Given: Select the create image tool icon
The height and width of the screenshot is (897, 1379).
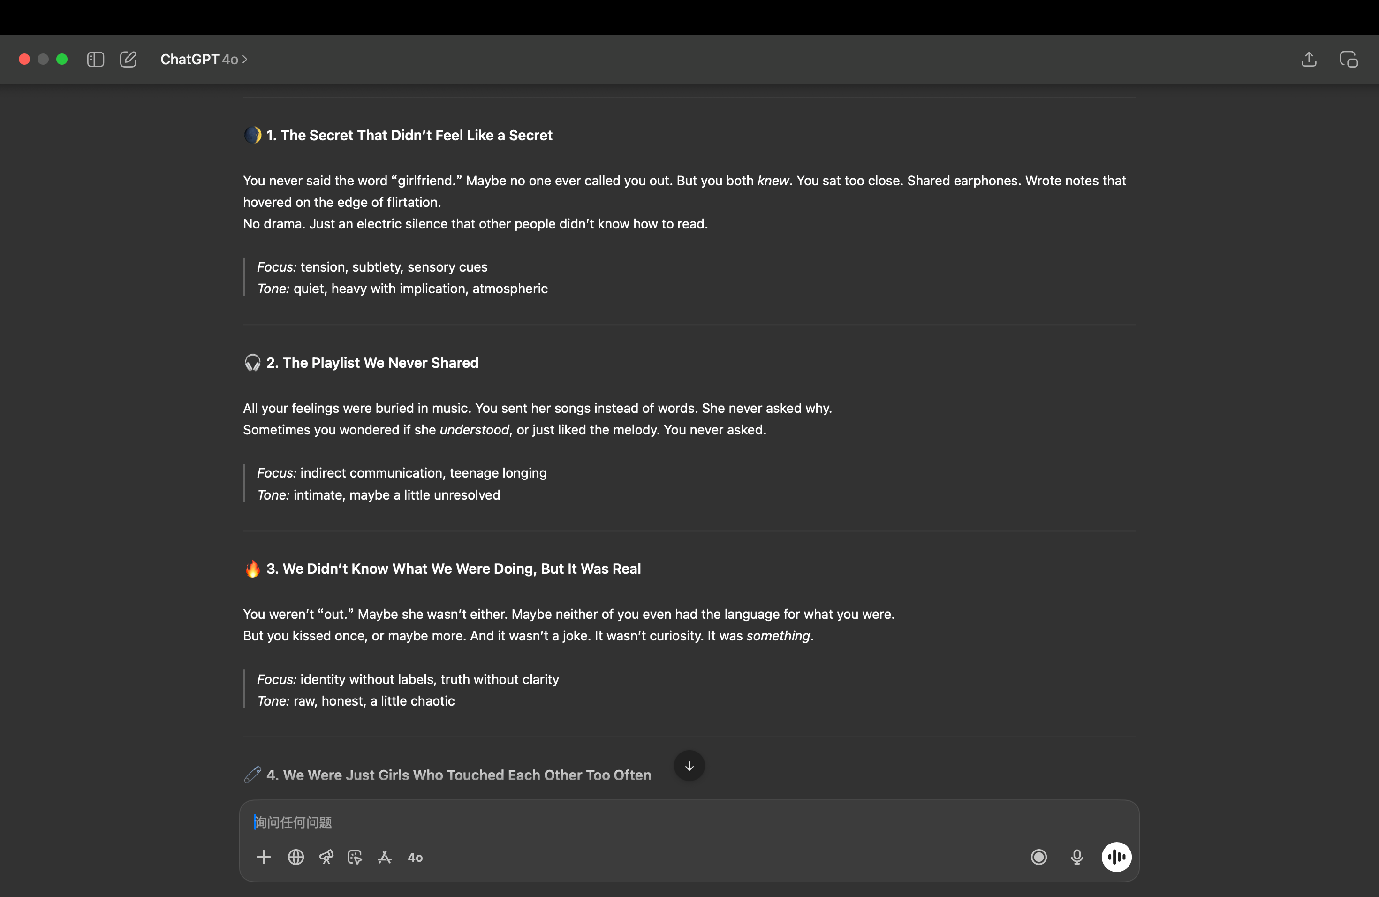Looking at the screenshot, I should coord(355,857).
